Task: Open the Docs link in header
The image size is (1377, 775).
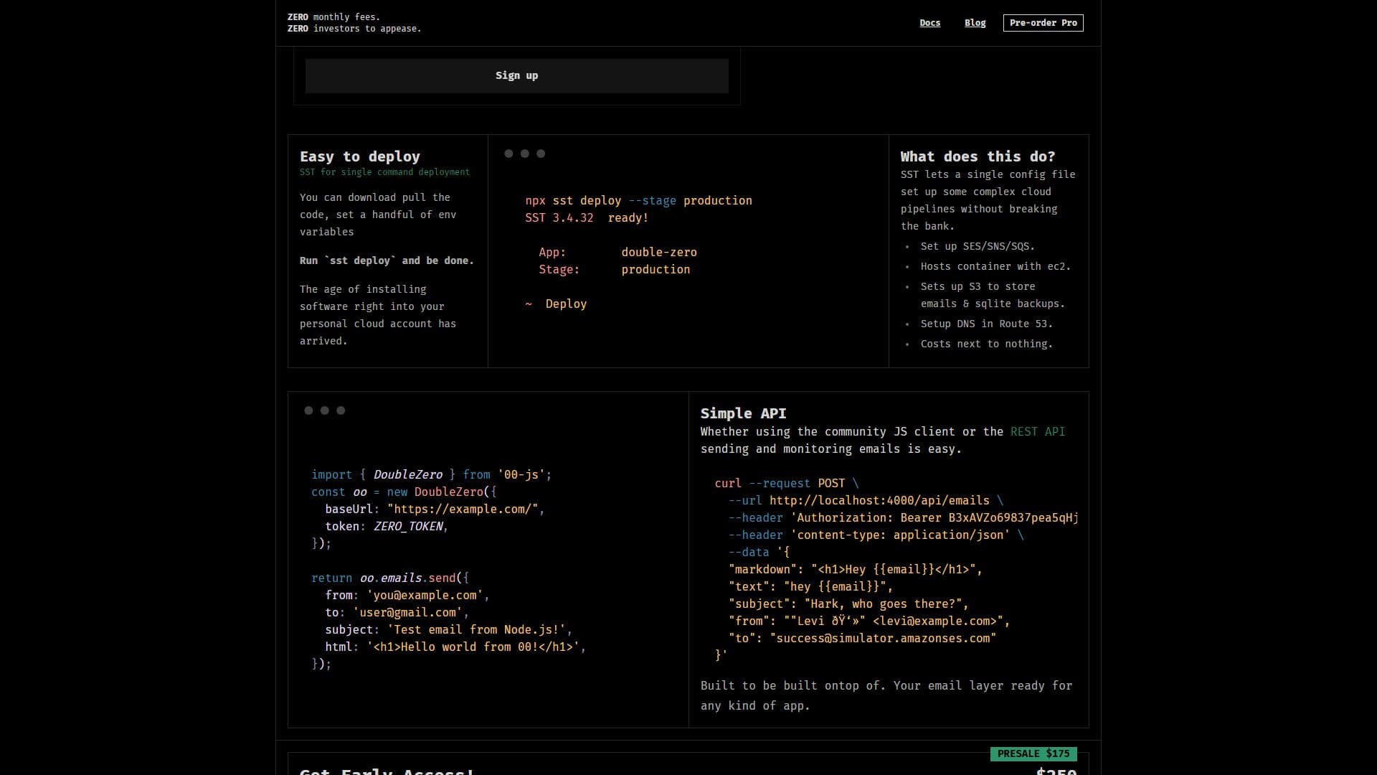Action: coord(929,23)
